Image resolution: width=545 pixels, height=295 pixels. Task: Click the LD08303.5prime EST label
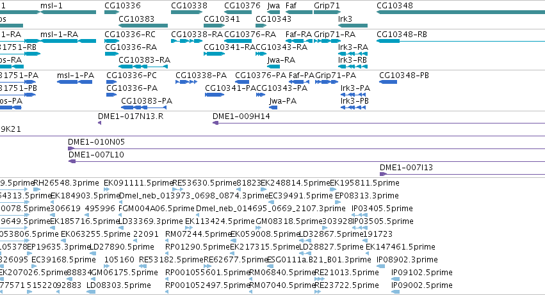(x=118, y=285)
